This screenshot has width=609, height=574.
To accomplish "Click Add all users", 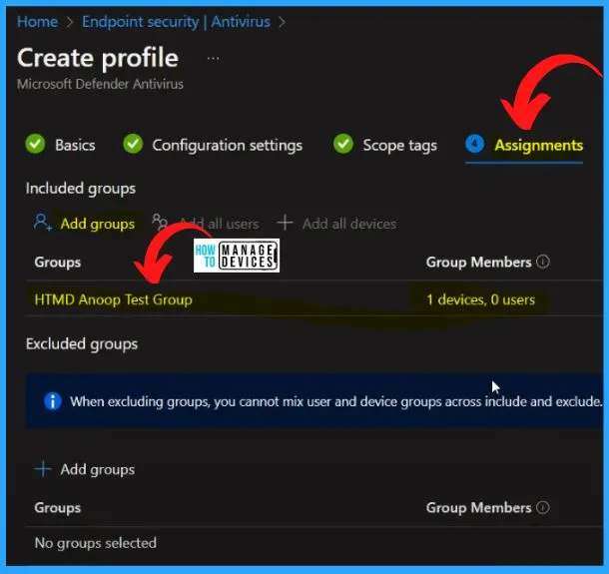I will (x=220, y=224).
